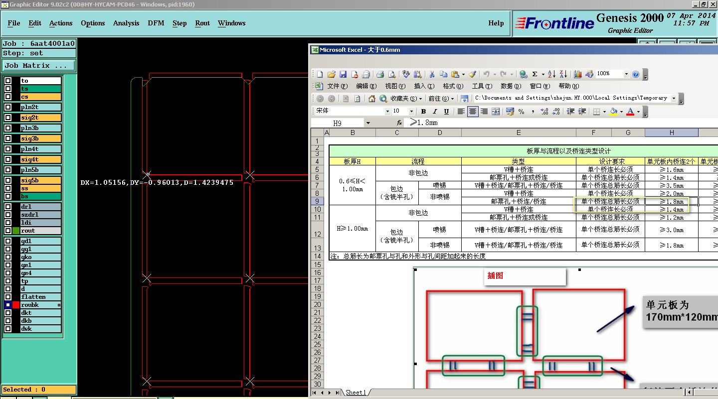This screenshot has height=399, width=718.
Task: Click the Cut scissors icon
Action: point(432,74)
